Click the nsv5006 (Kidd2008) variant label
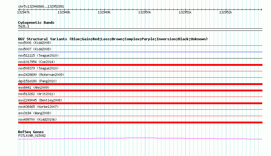This screenshot has height=156, width=271. coord(35,43)
